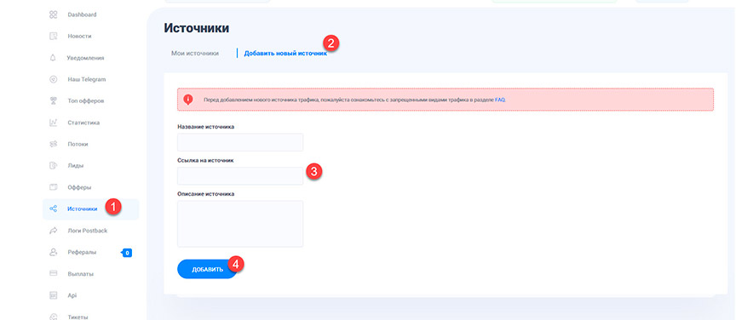Switch to Добавить новый источник tab

coord(285,54)
